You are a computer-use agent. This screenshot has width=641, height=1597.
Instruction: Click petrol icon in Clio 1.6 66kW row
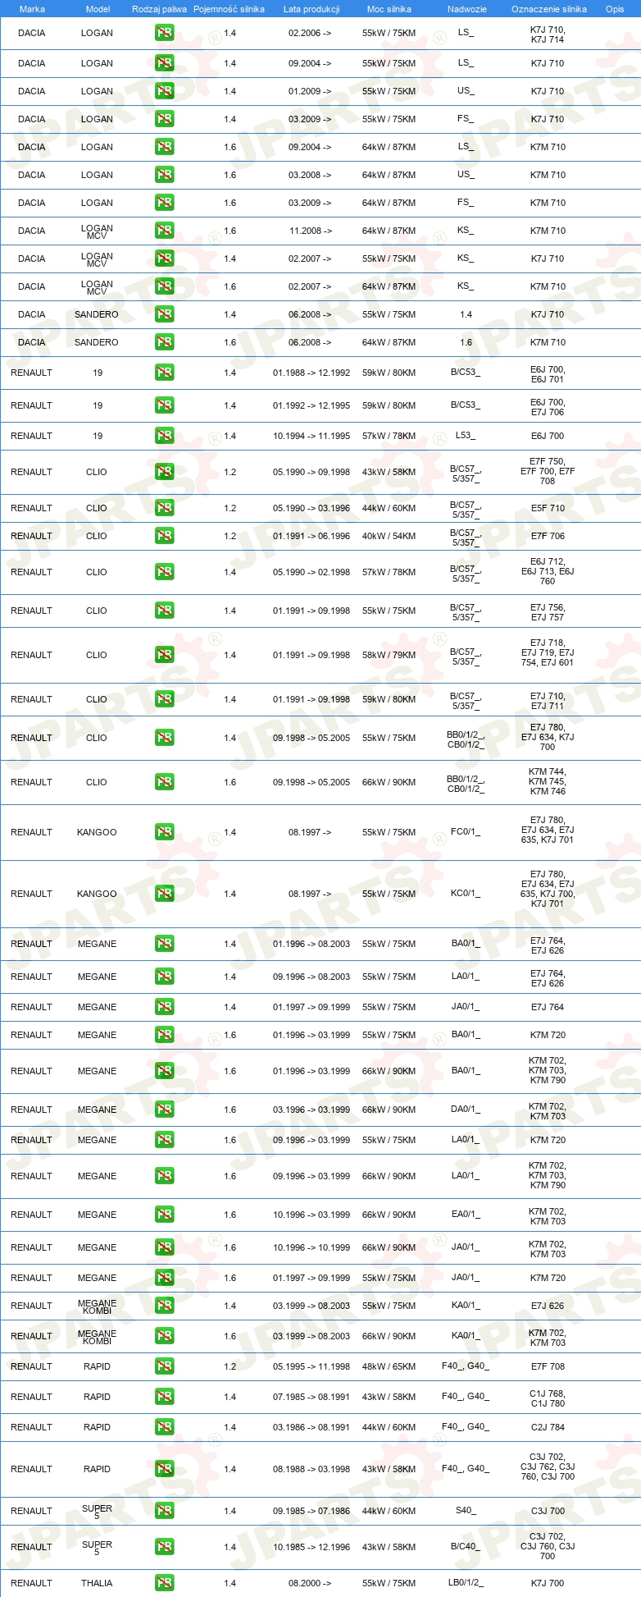pyautogui.click(x=165, y=782)
